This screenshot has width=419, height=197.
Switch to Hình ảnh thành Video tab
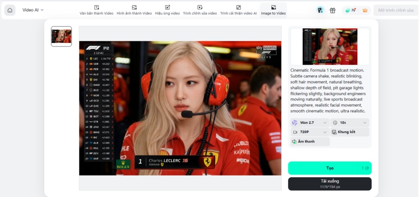[134, 10]
